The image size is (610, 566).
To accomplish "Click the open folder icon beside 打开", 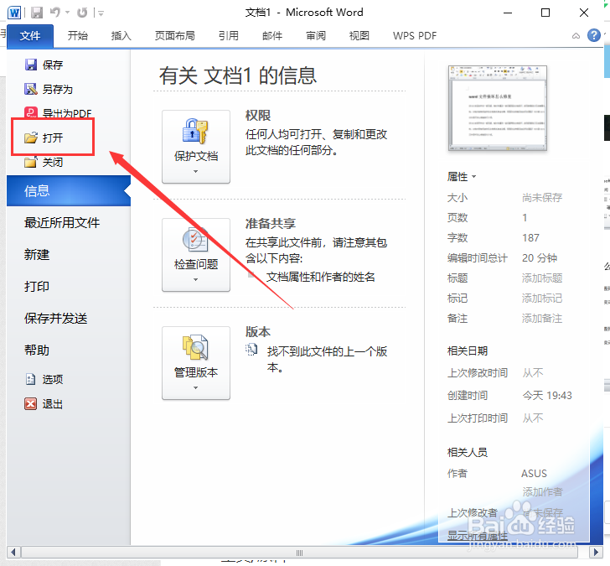I will click(x=31, y=138).
